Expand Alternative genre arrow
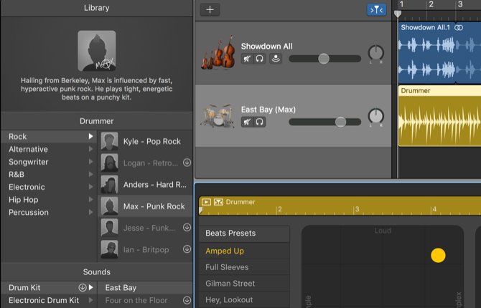Viewport: 481px width, 308px height. pyautogui.click(x=90, y=149)
